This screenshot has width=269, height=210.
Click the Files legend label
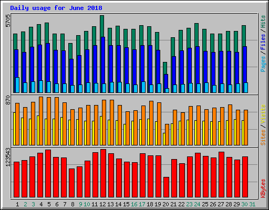pyautogui.click(x=263, y=42)
